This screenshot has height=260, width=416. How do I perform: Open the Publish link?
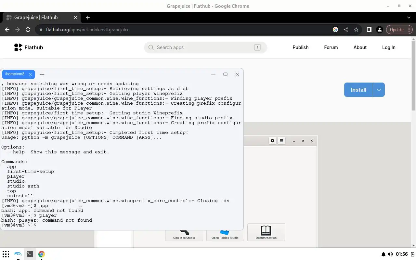point(300,47)
